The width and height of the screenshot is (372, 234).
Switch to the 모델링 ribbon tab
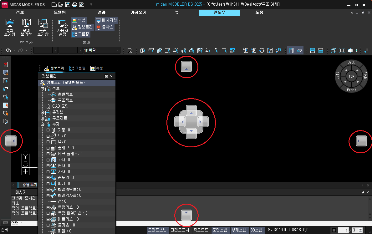[x=60, y=12]
